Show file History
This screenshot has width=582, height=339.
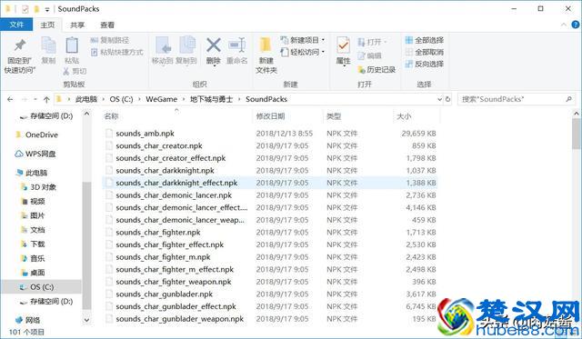click(x=376, y=69)
